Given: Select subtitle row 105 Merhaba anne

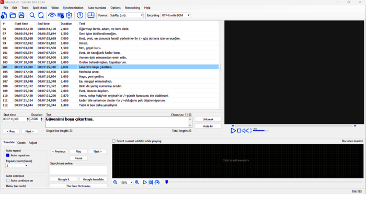Looking at the screenshot, I should point(110,72).
